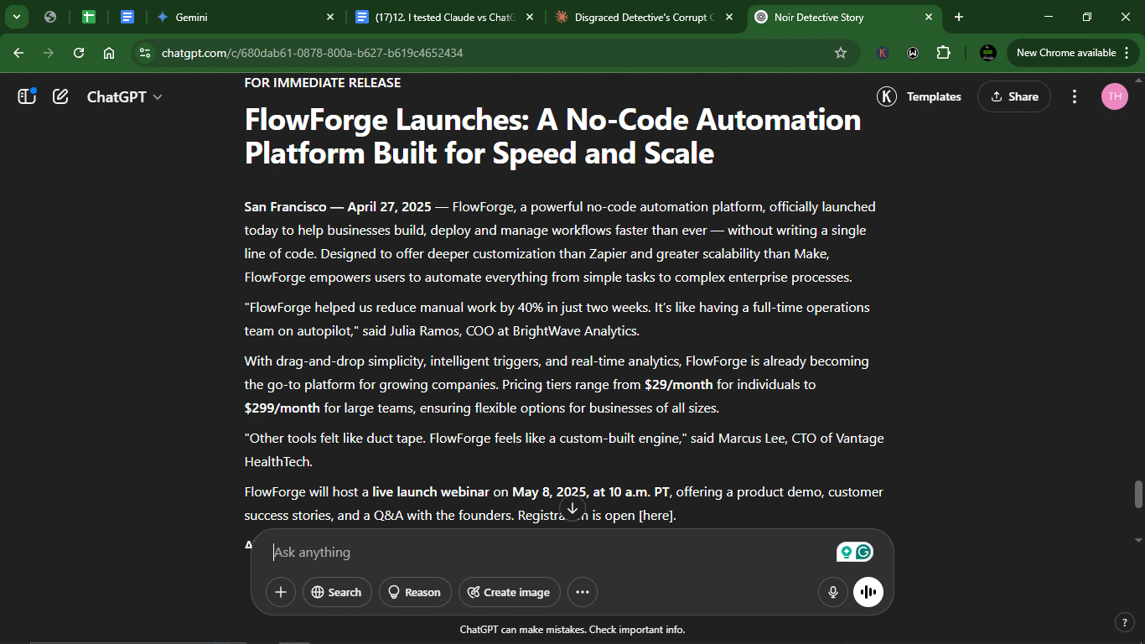Jump to bottom of conversation arrow
Image resolution: width=1145 pixels, height=644 pixels.
(x=572, y=508)
